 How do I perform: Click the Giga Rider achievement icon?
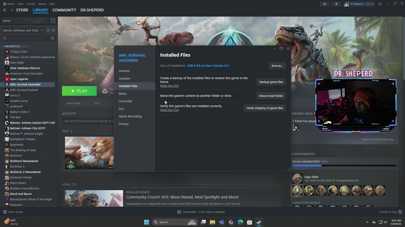click(297, 178)
